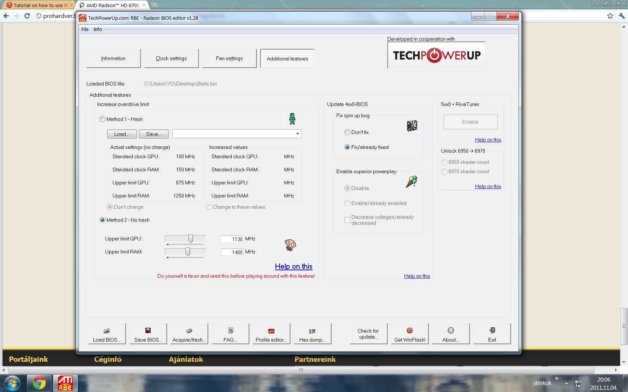The height and width of the screenshot is (392, 628).
Task: Open Help on this under RivaTuner
Action: tap(488, 140)
